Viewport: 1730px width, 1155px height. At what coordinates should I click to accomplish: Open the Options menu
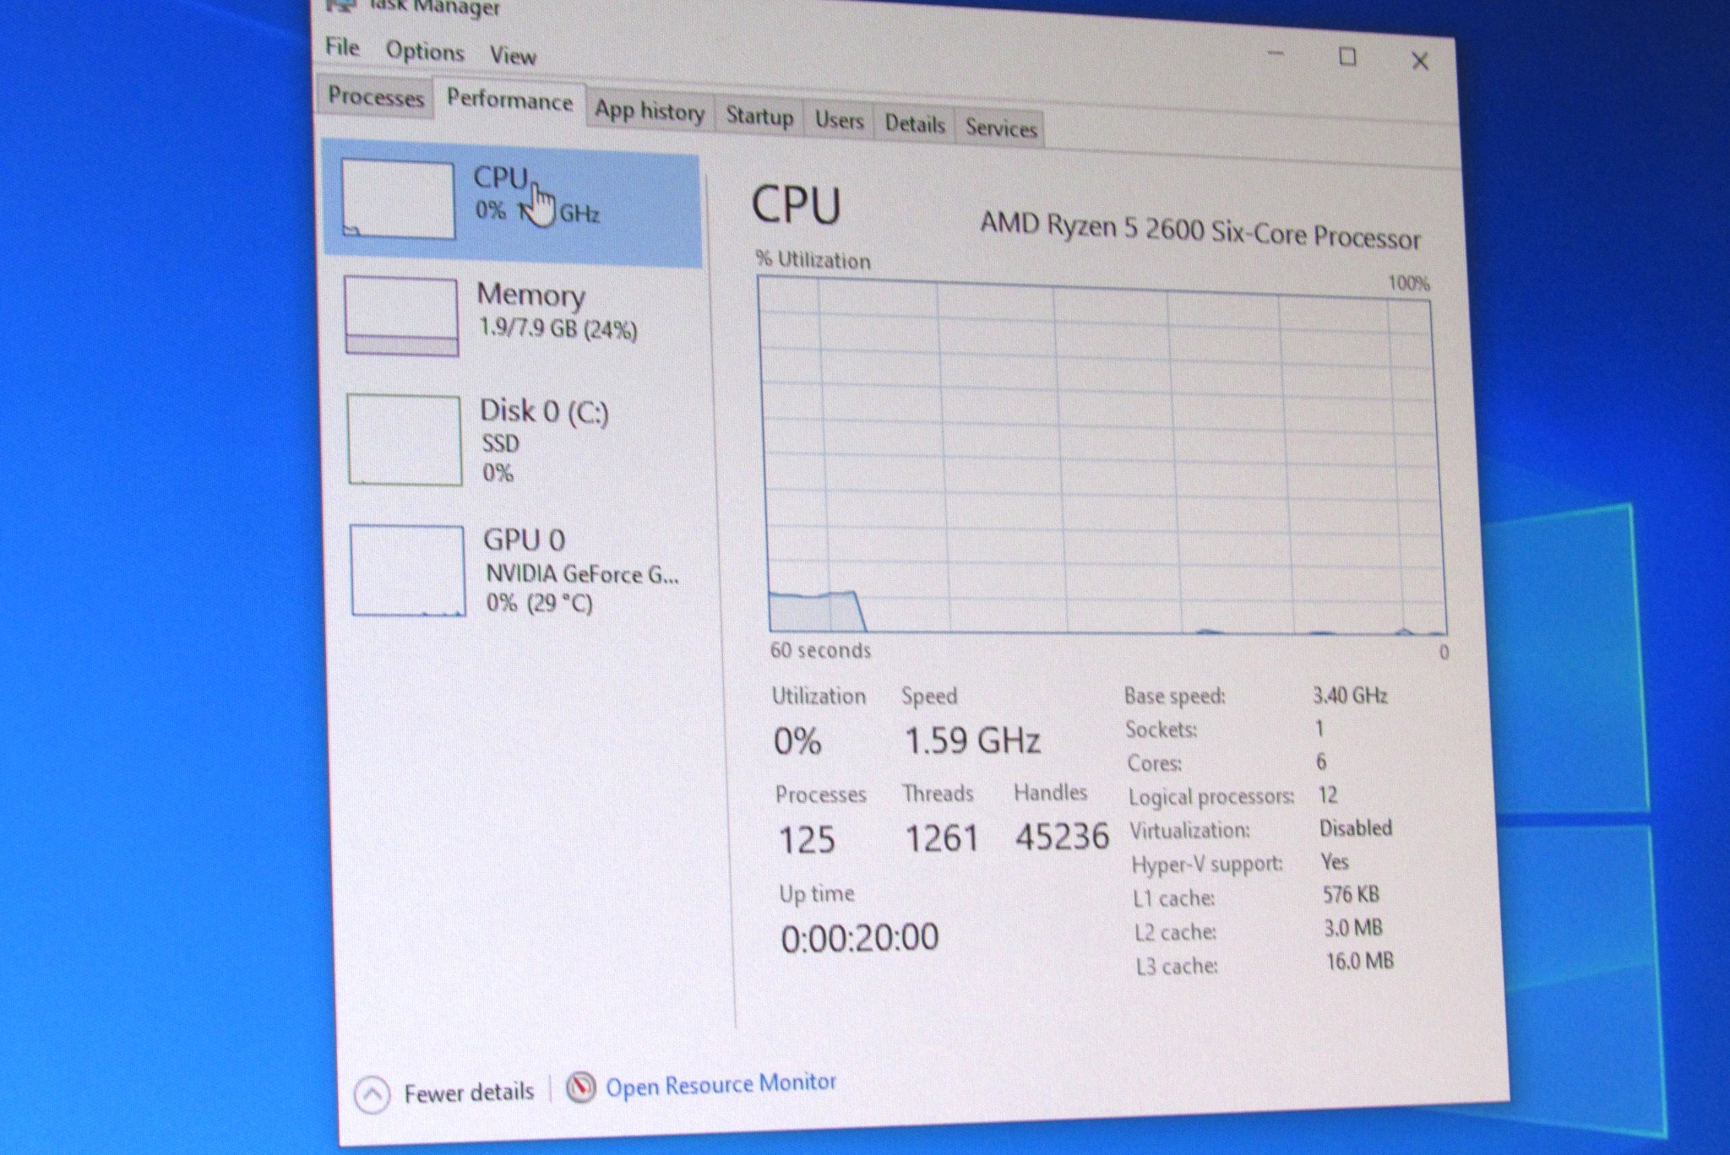[425, 52]
